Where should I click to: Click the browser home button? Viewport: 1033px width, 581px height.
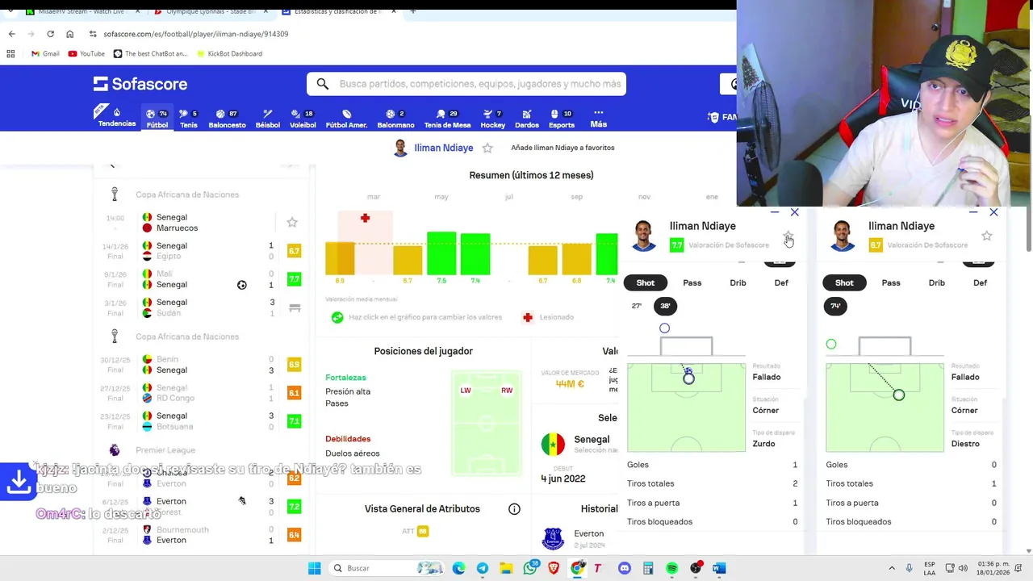coord(69,34)
